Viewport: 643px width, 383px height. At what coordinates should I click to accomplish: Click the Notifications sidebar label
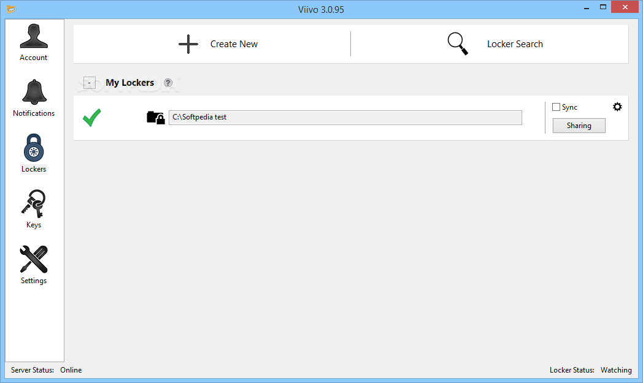click(34, 113)
